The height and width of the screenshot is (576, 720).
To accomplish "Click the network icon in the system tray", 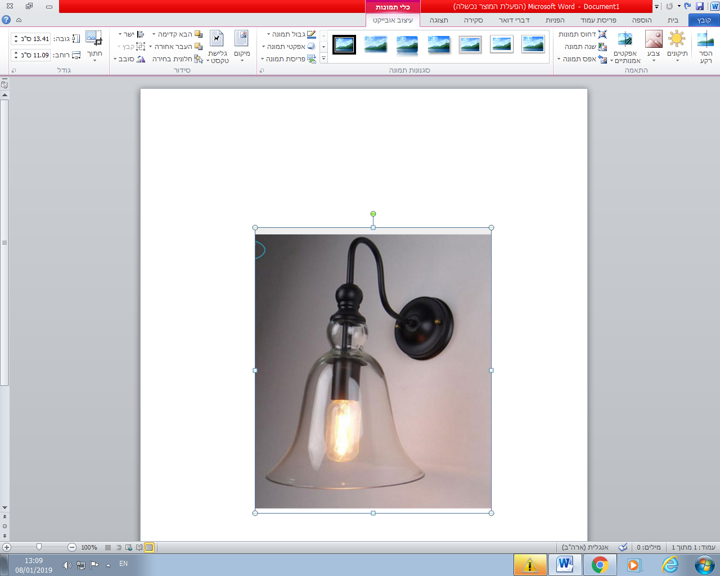I will 81,565.
